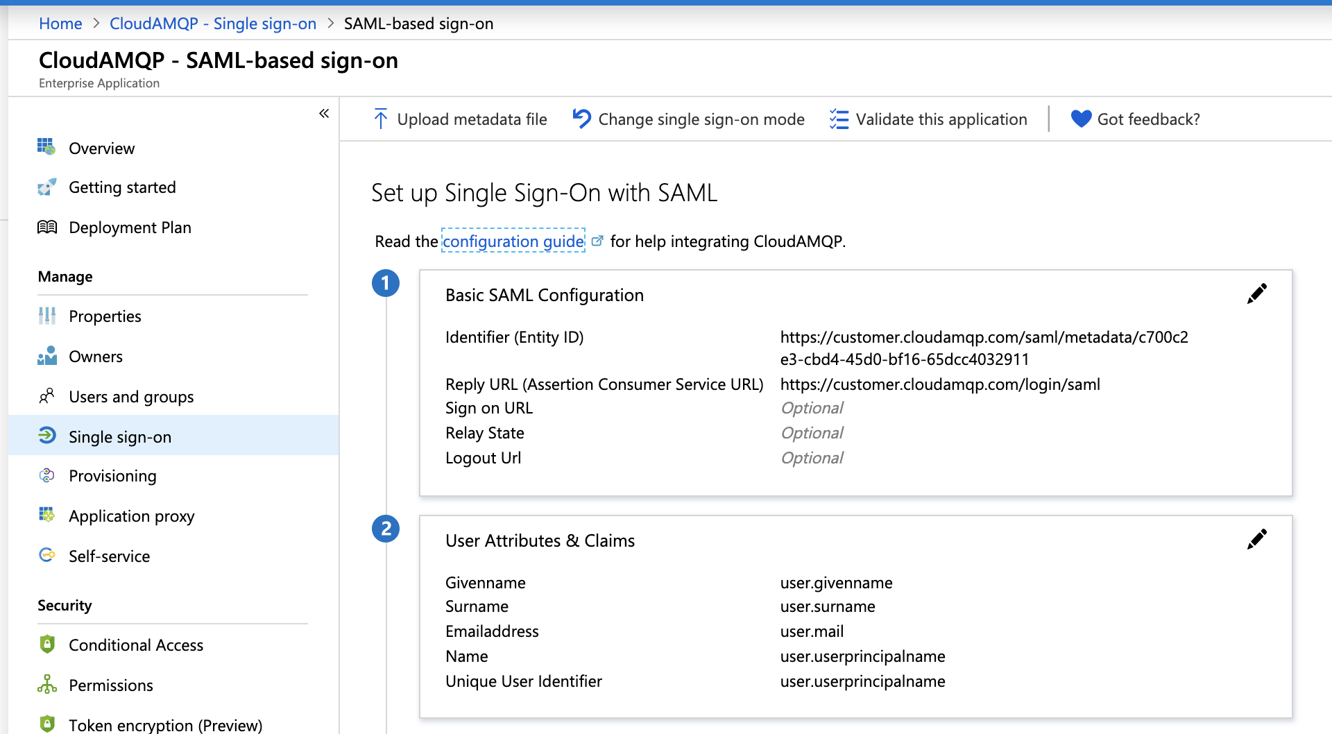The width and height of the screenshot is (1332, 734).
Task: Click the Permissions hierarchy icon
Action: tap(46, 684)
